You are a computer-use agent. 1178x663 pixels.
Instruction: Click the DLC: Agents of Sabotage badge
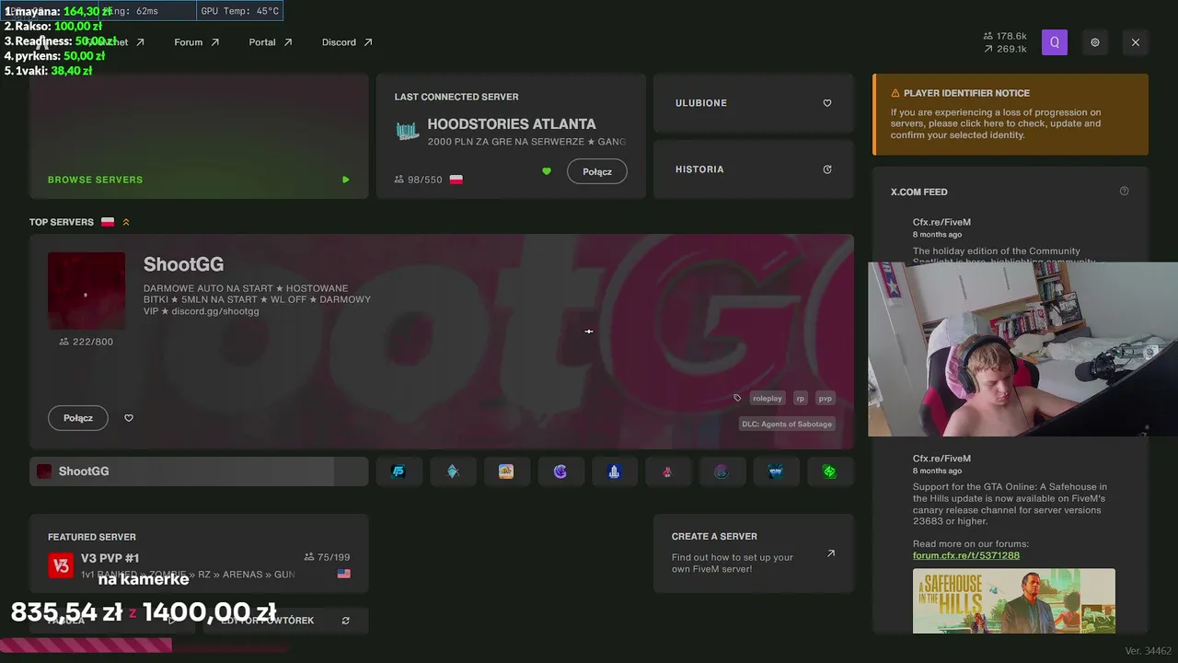tap(787, 425)
